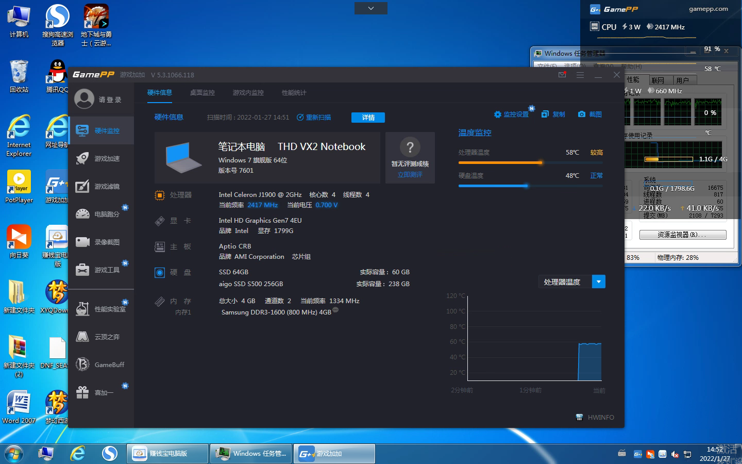742x464 pixels.
Task: Open the GamePP hamburger menu
Action: pyautogui.click(x=580, y=75)
